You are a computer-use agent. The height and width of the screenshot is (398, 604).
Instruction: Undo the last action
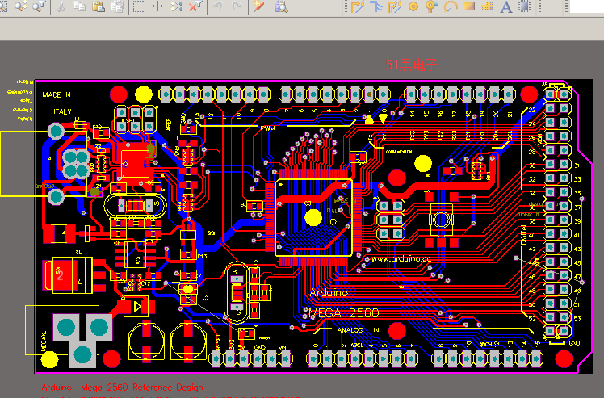[x=218, y=6]
